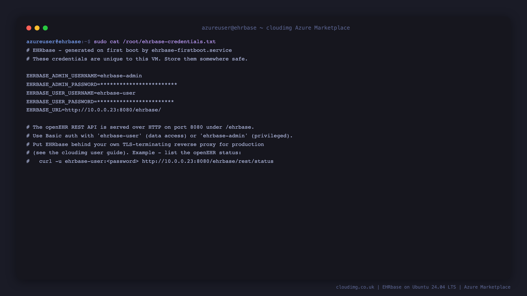
Task: Click the 'azureuser@ehrbase' shell prompt
Action: tap(54, 42)
